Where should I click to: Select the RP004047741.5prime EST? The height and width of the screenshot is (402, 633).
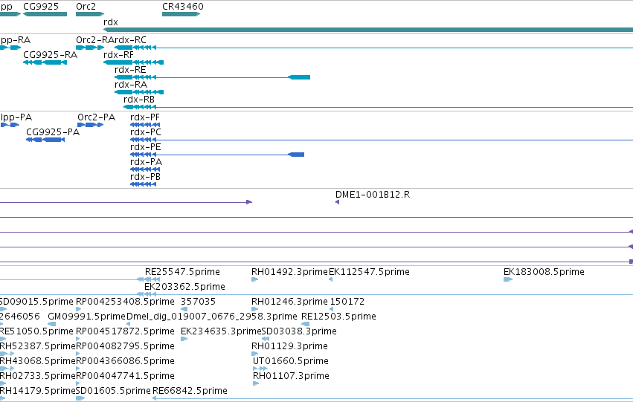click(x=77, y=384)
